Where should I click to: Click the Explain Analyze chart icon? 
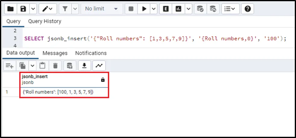tap(179, 9)
